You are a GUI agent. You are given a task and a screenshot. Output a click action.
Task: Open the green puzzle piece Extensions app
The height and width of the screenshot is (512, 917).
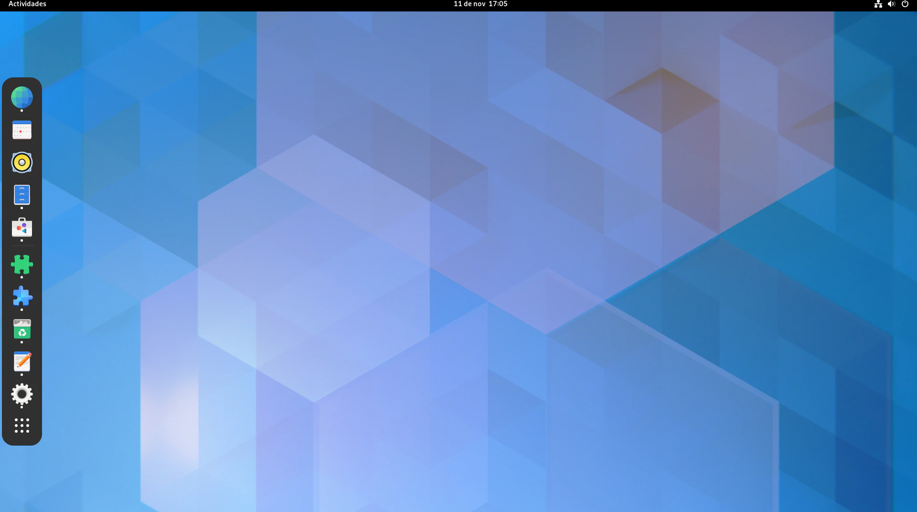22,265
